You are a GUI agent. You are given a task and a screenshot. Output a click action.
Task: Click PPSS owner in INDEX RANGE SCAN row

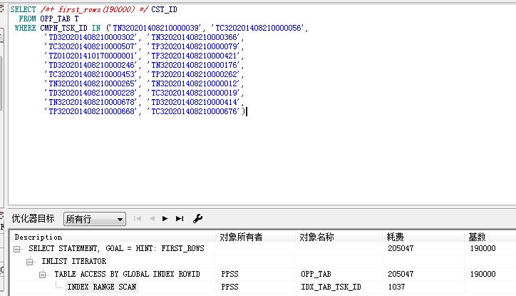click(229, 287)
